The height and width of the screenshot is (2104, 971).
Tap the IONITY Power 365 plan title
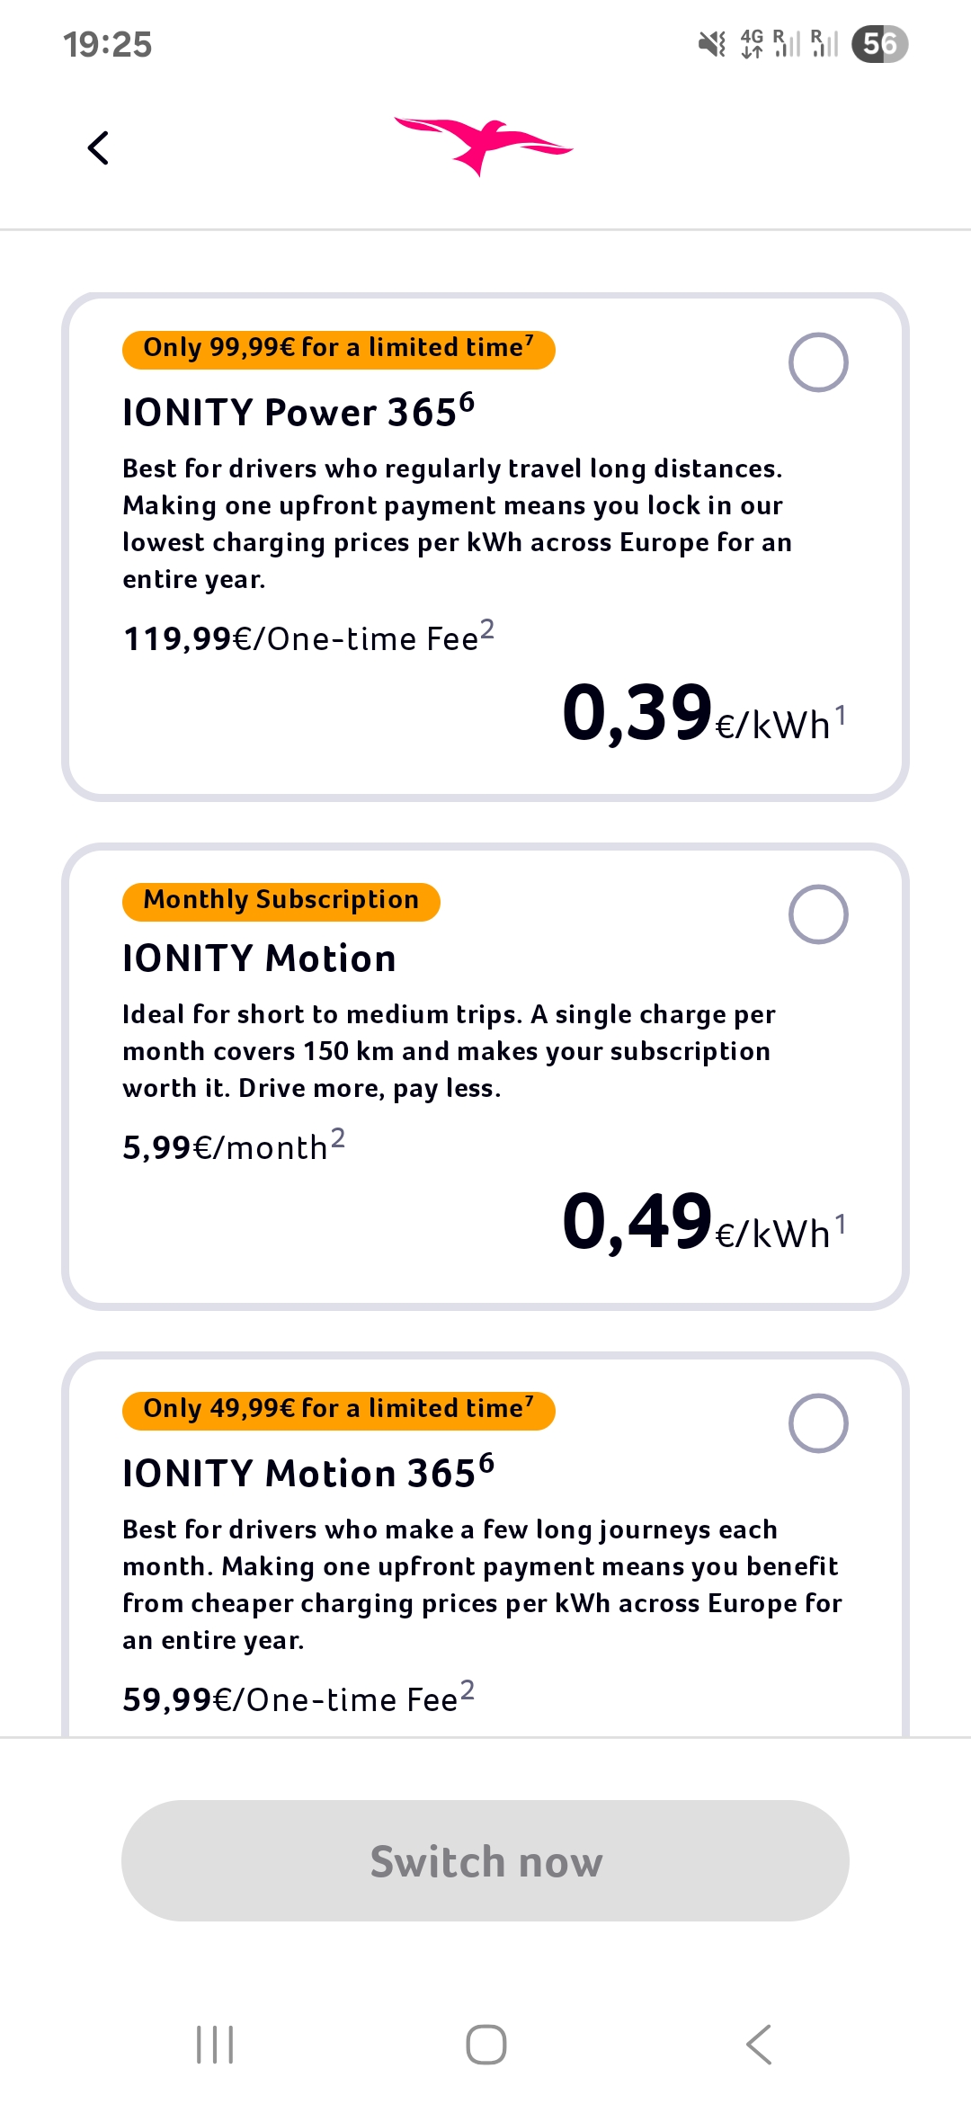(x=298, y=412)
